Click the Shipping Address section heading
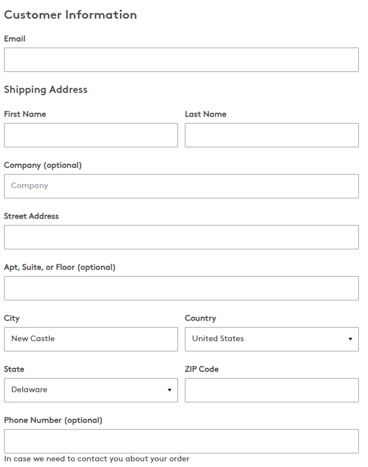 click(x=46, y=90)
